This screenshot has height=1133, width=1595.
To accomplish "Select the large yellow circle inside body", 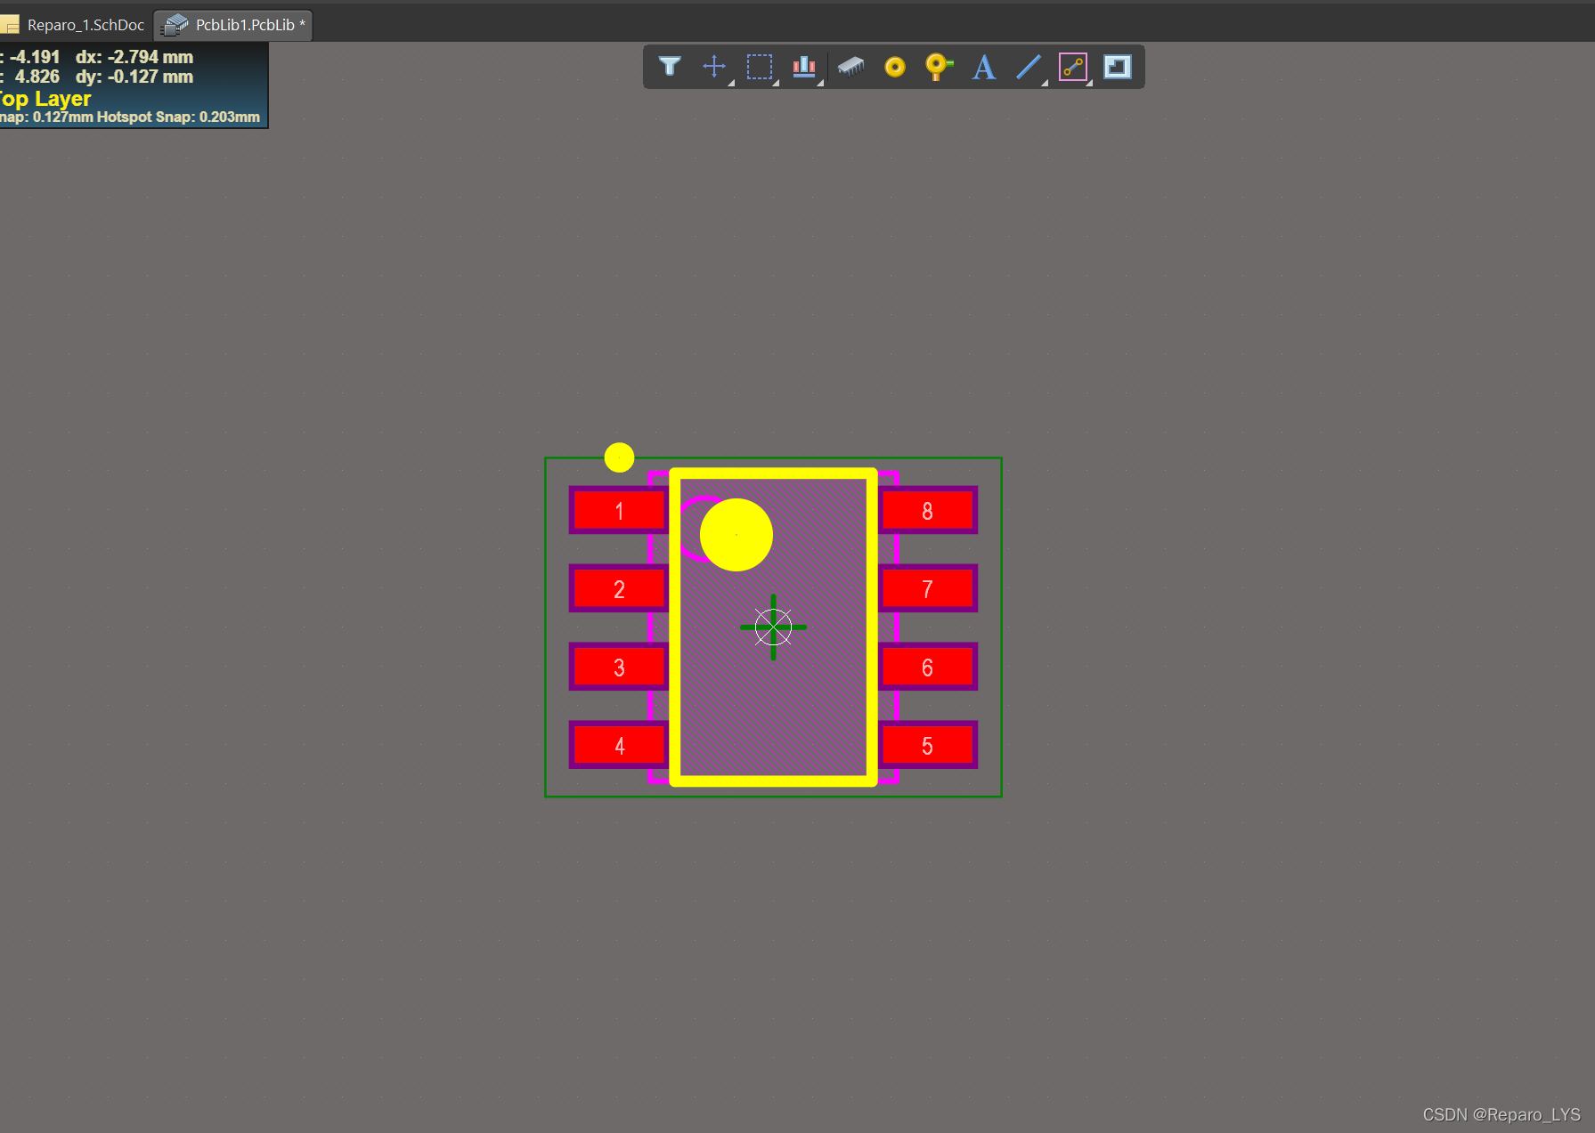I will coord(736,535).
